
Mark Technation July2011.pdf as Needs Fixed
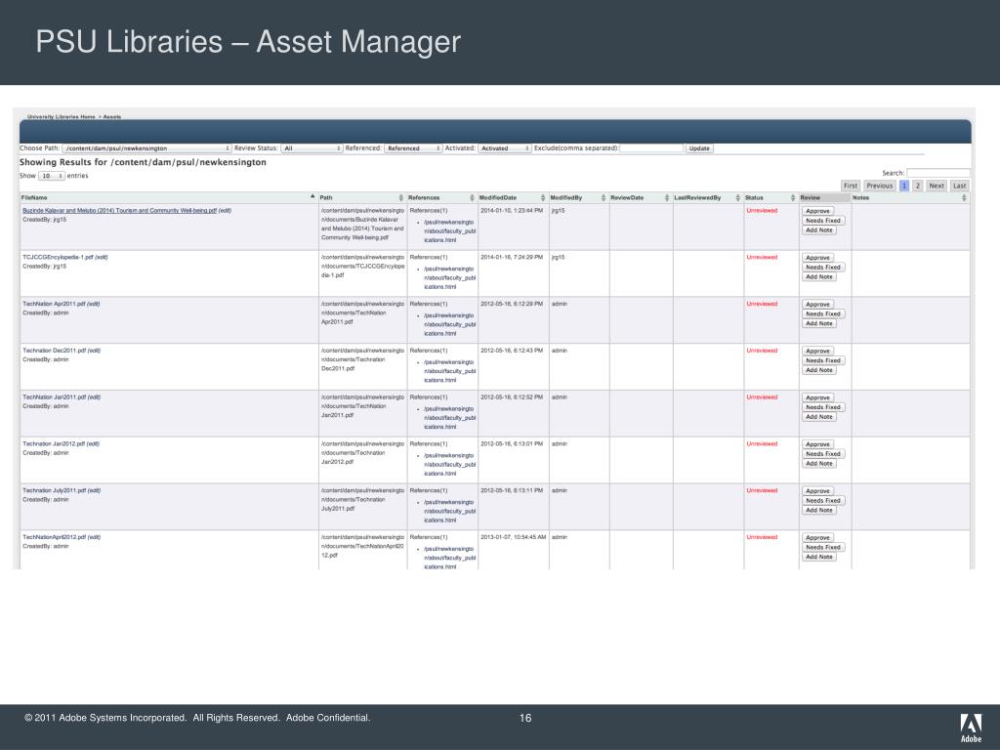coord(823,501)
